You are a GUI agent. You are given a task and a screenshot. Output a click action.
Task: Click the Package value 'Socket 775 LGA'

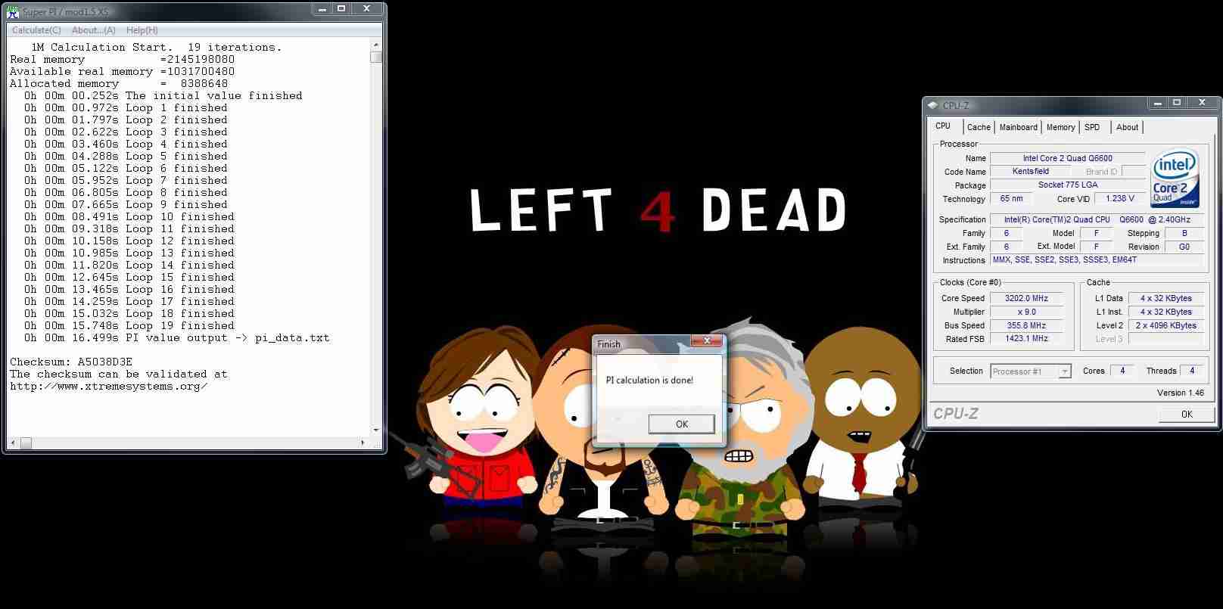tap(1067, 185)
